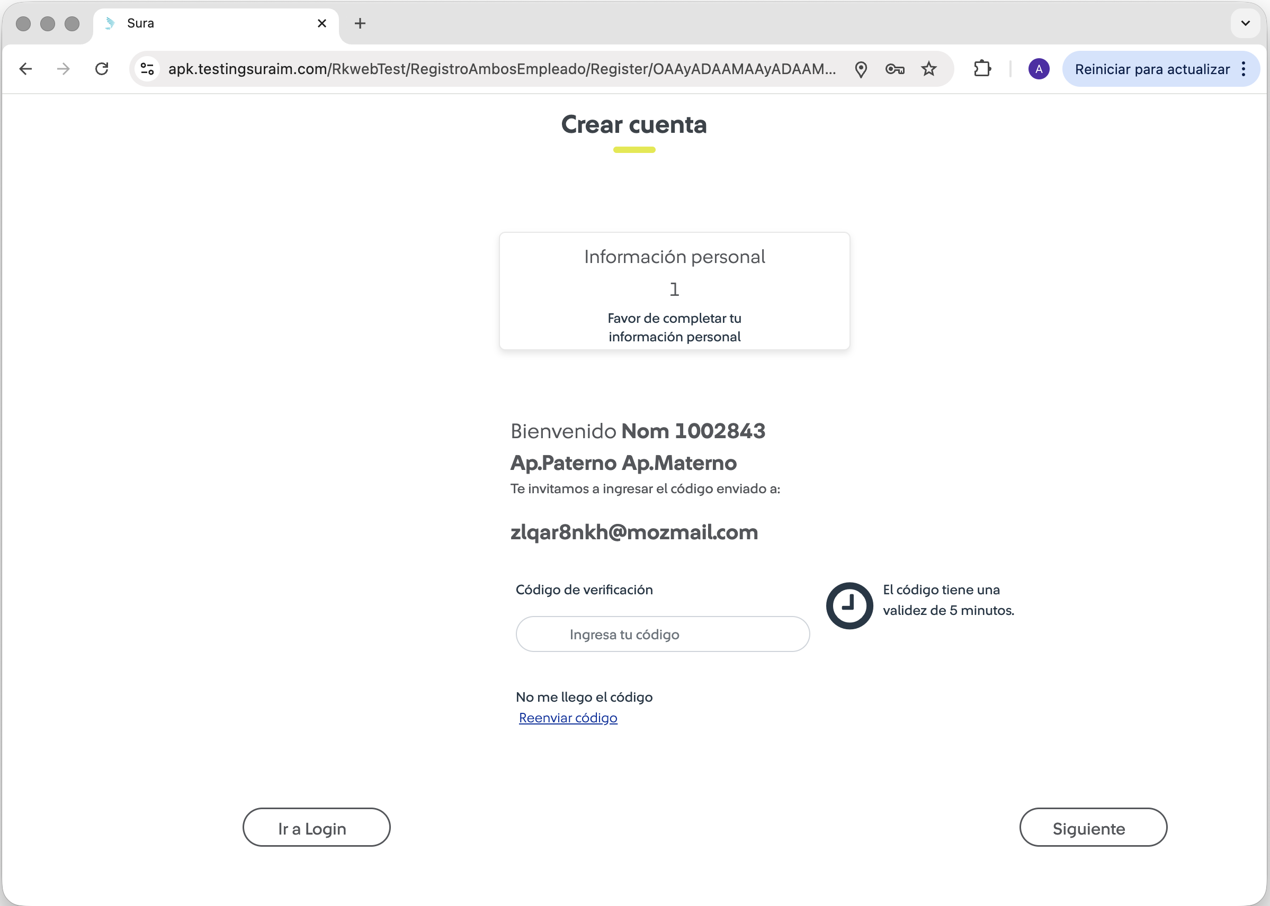The image size is (1270, 906).
Task: Open the extensions puzzle icon
Action: (x=982, y=69)
